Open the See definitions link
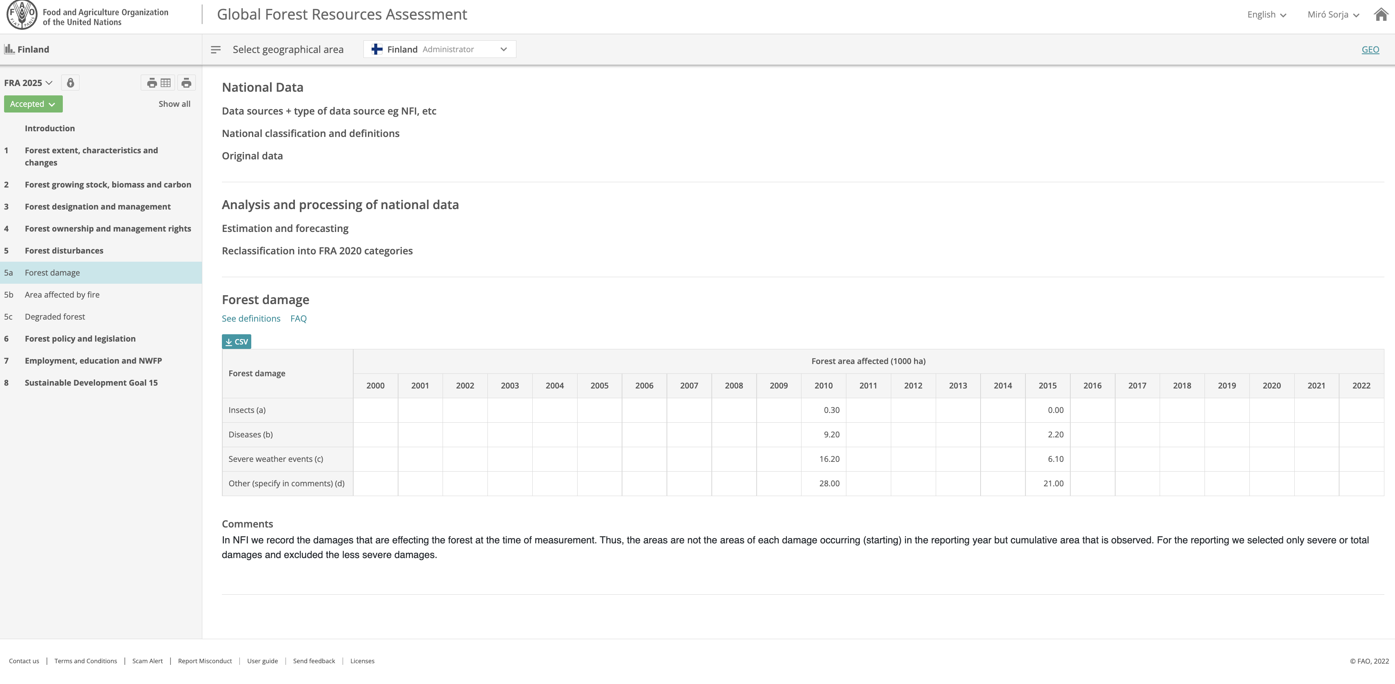The height and width of the screenshot is (684, 1395). [x=251, y=318]
